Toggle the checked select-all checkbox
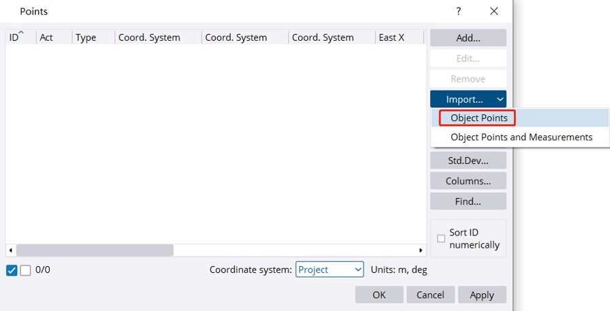The width and height of the screenshot is (610, 311). click(x=12, y=270)
